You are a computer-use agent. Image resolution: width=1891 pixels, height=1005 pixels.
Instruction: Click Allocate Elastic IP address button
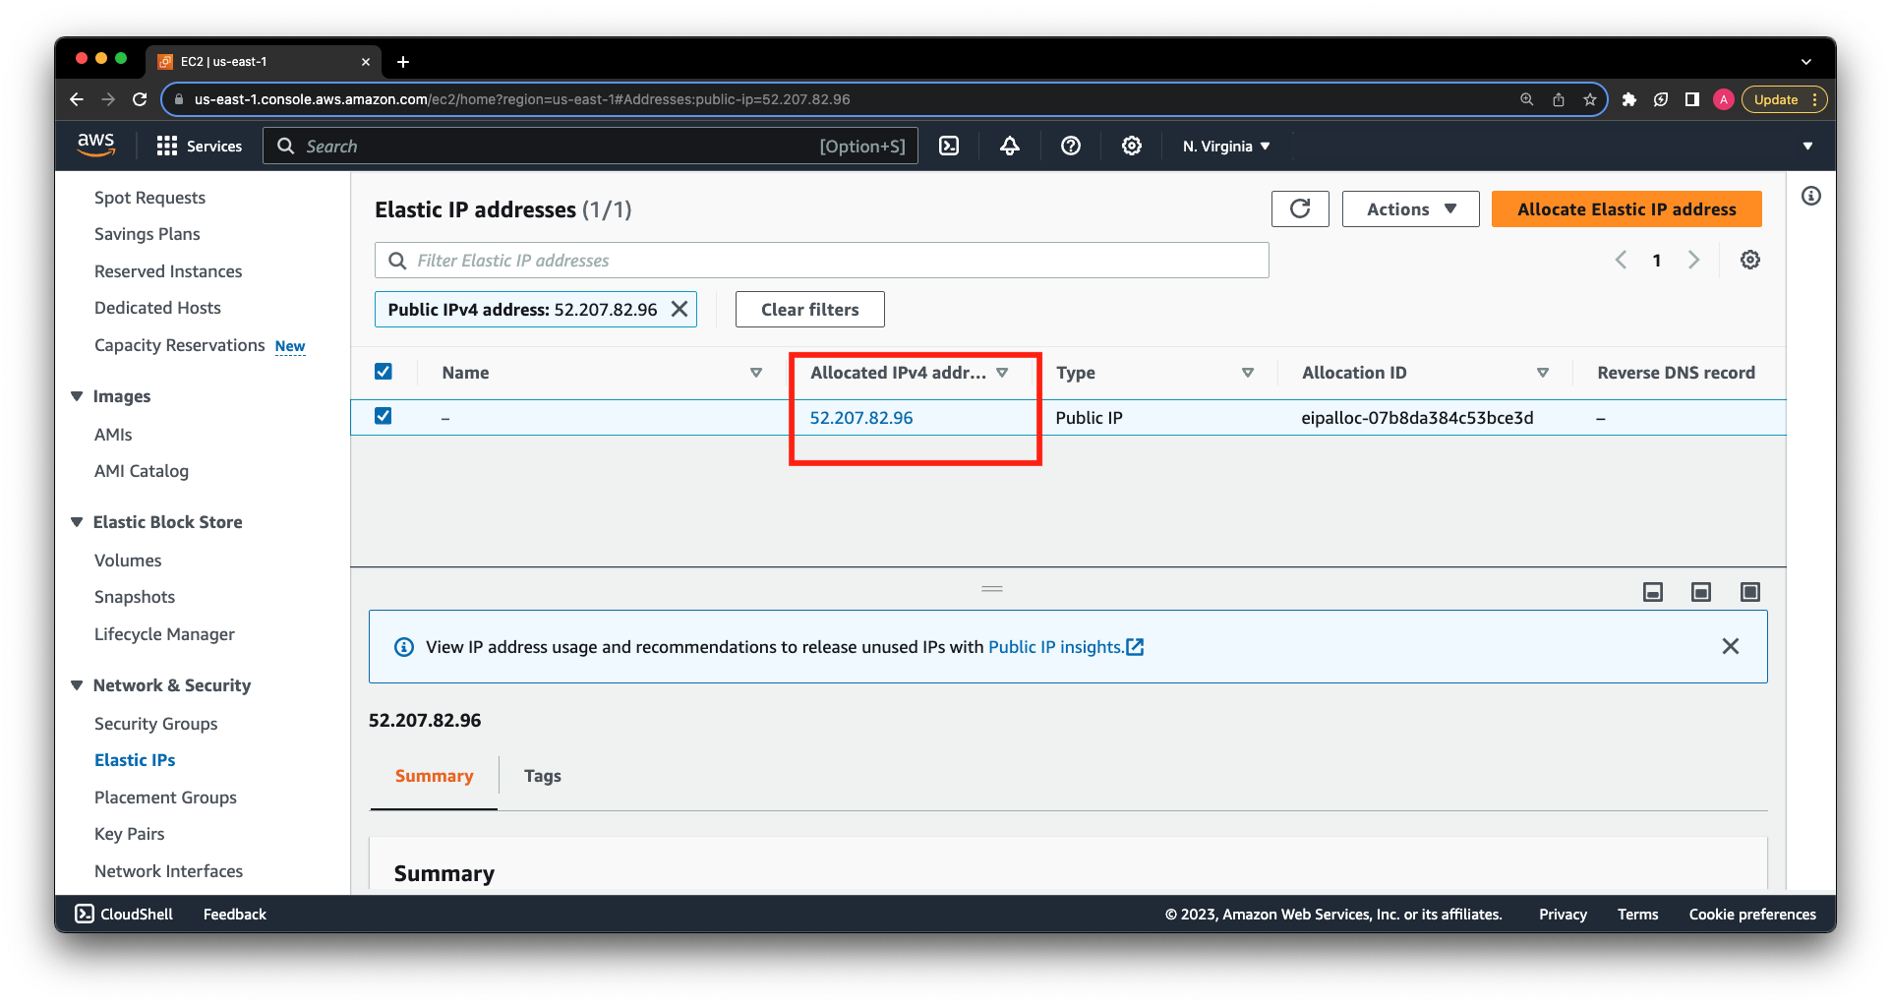(1626, 208)
